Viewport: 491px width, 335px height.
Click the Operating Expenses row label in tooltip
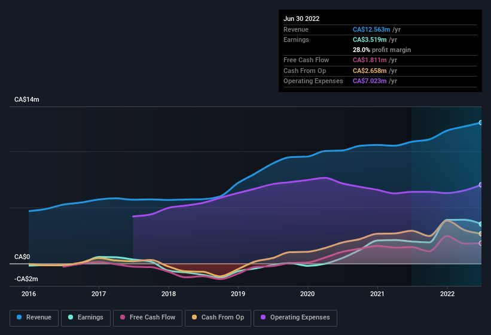coord(313,81)
